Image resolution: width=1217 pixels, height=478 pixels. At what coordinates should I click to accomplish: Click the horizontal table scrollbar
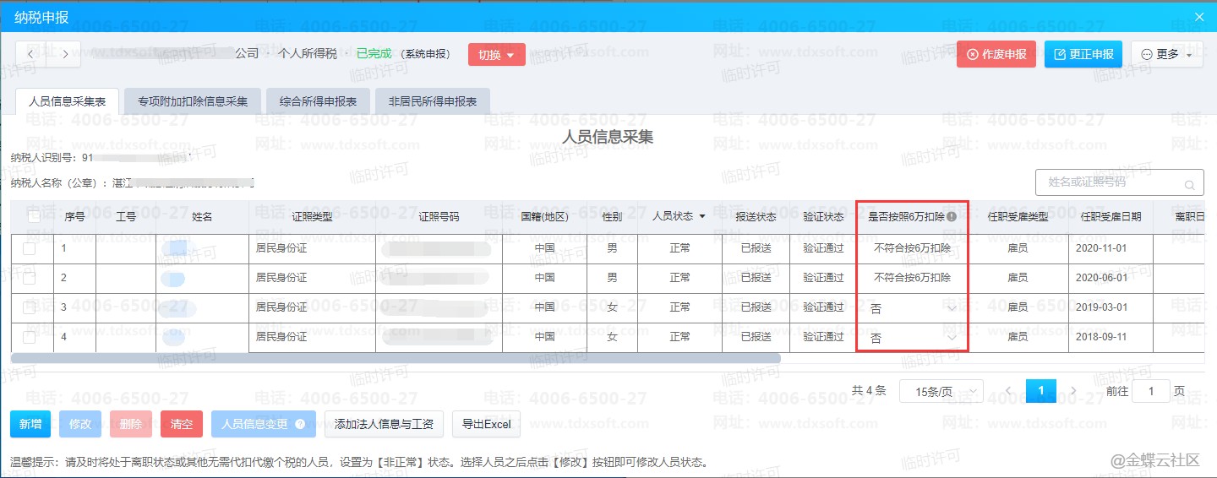pos(396,358)
